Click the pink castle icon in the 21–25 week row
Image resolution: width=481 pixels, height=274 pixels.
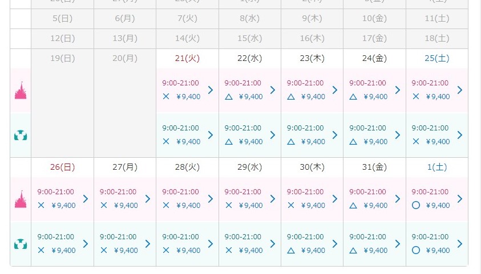21,91
